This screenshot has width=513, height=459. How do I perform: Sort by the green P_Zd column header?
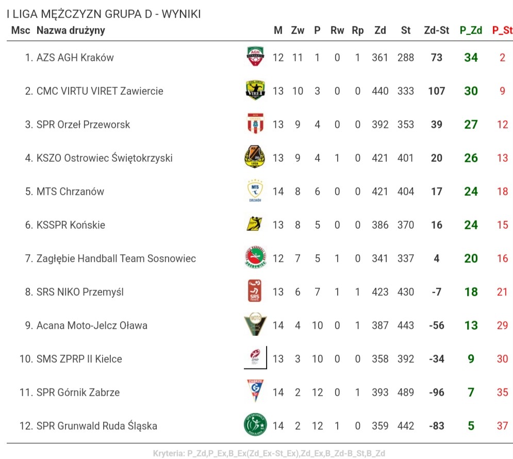471,30
